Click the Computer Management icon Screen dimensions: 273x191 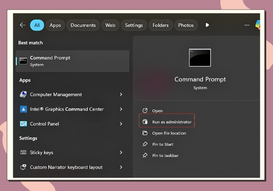23,95
